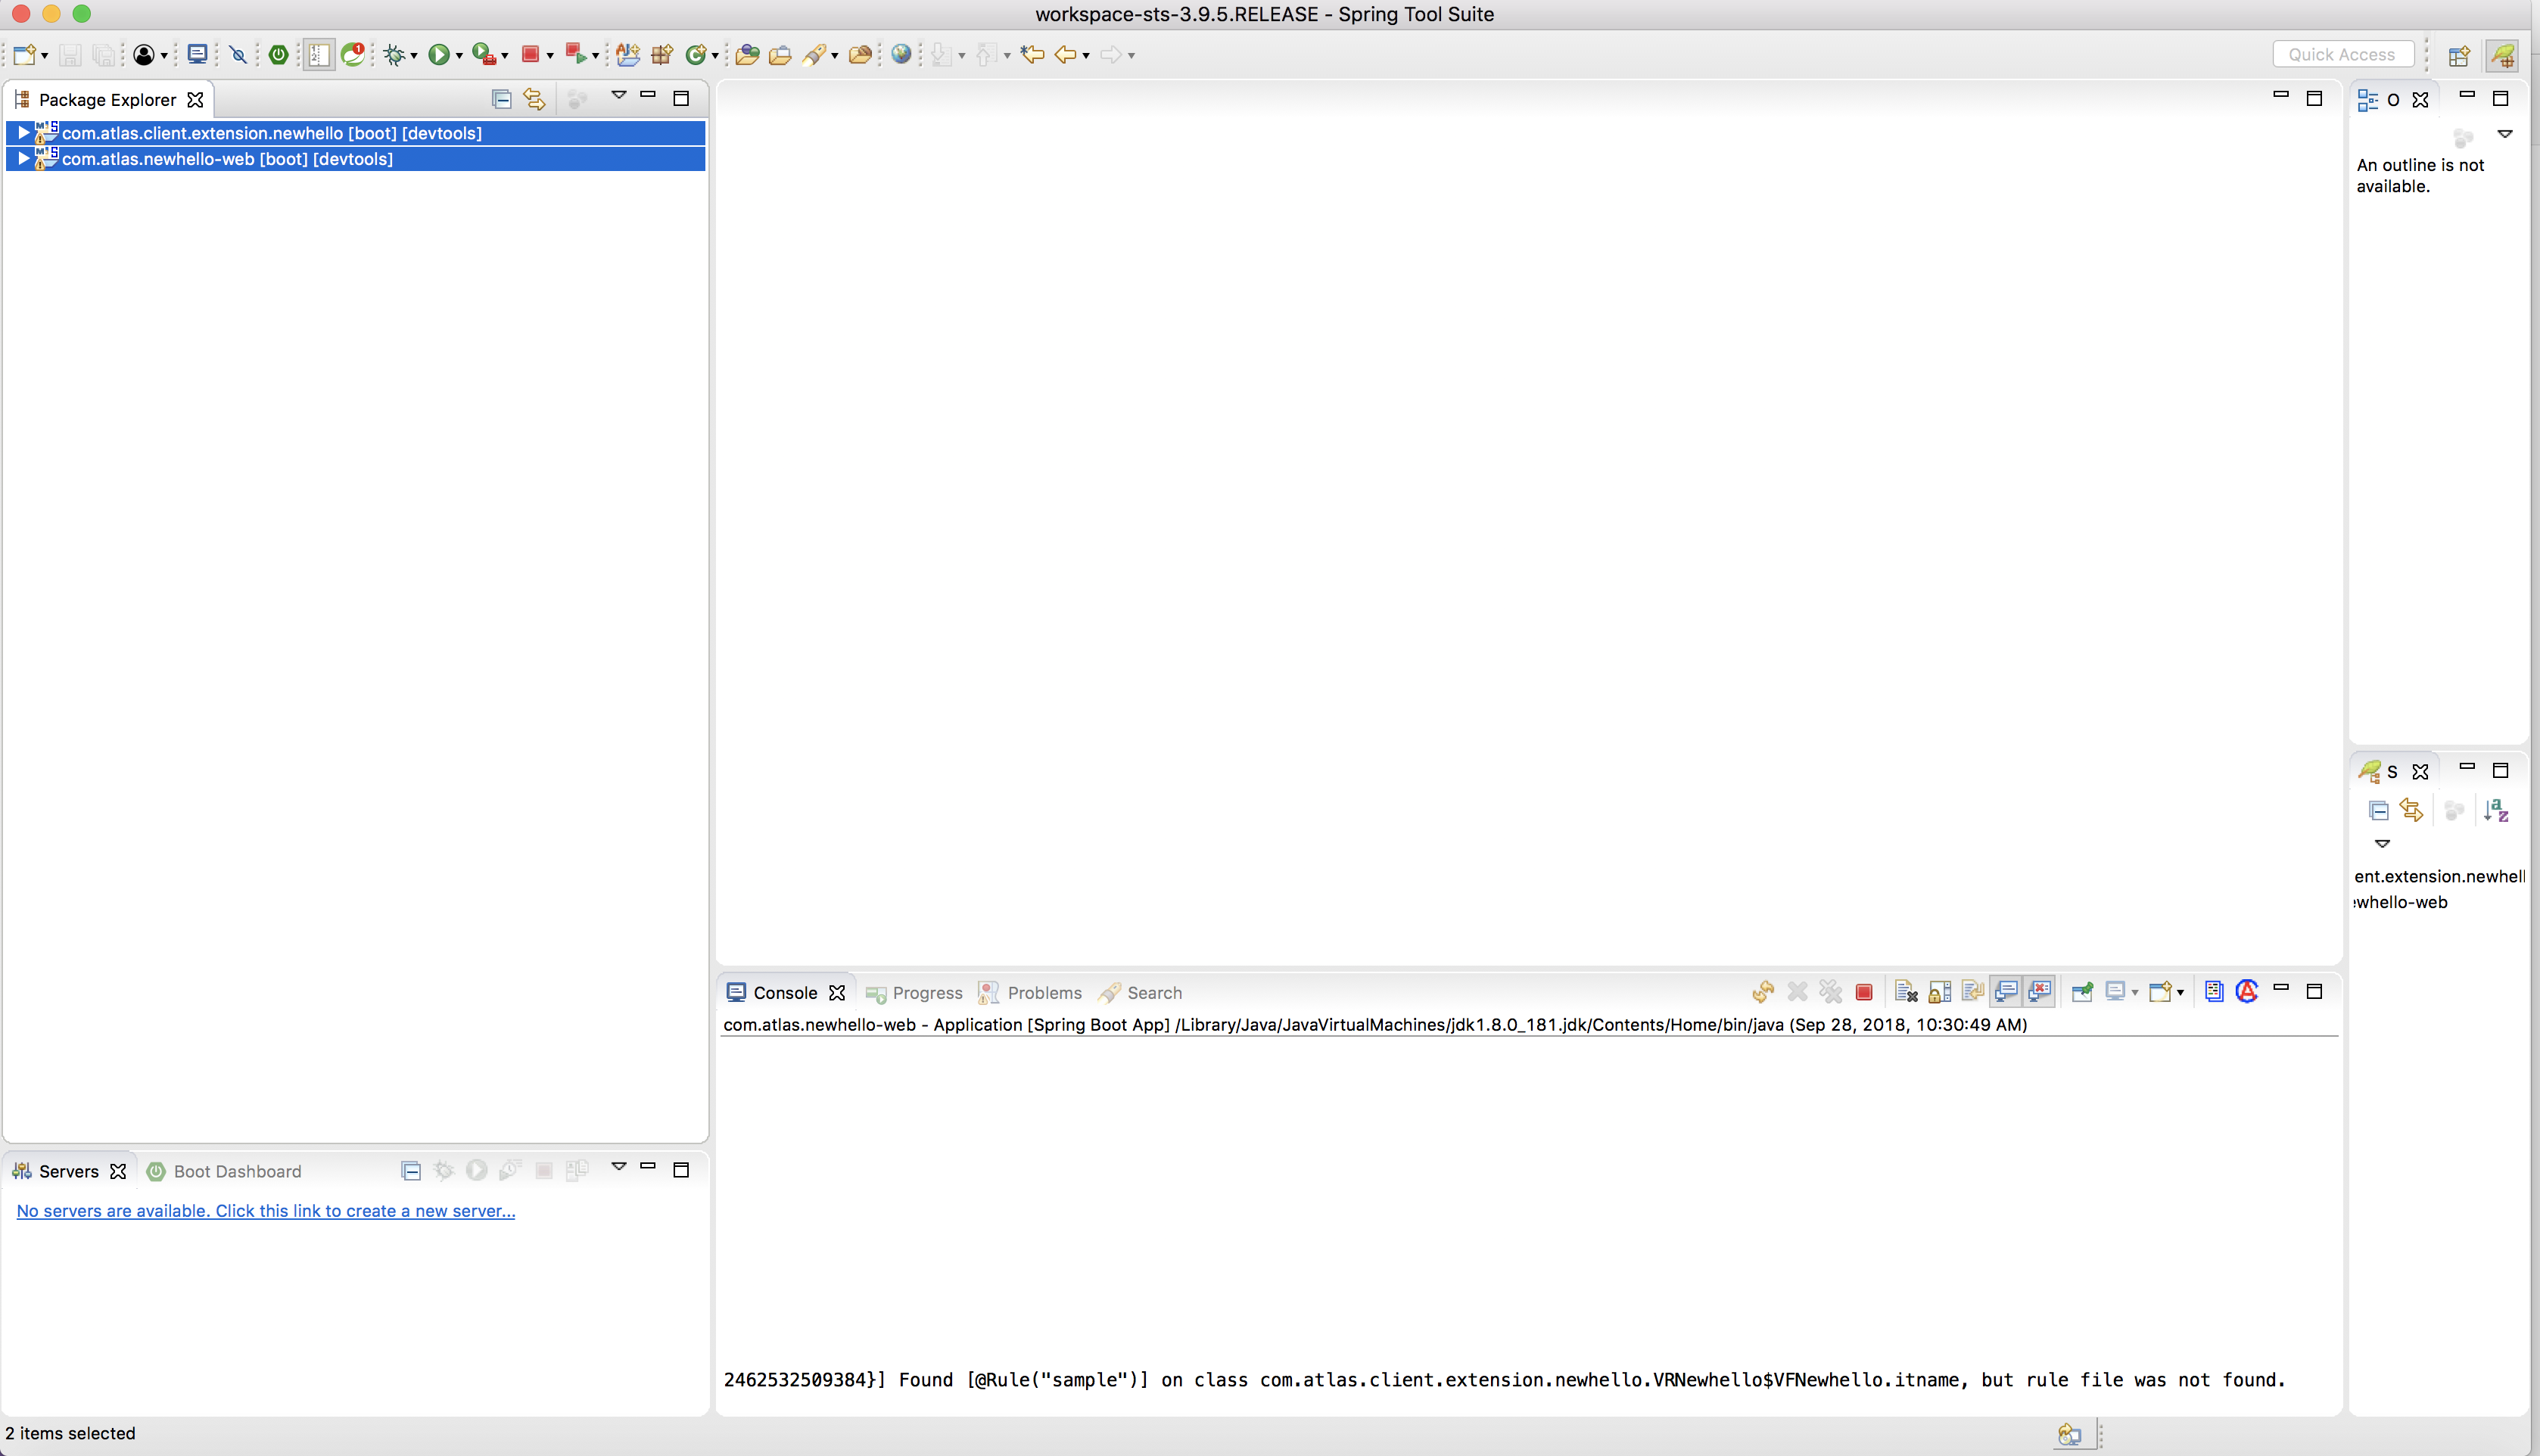Switch to the Problems tab
The width and height of the screenshot is (2540, 1456).
pyautogui.click(x=1030, y=993)
